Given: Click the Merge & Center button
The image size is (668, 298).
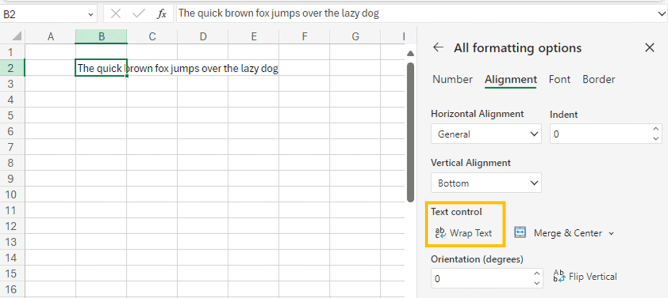Looking at the screenshot, I should [558, 233].
